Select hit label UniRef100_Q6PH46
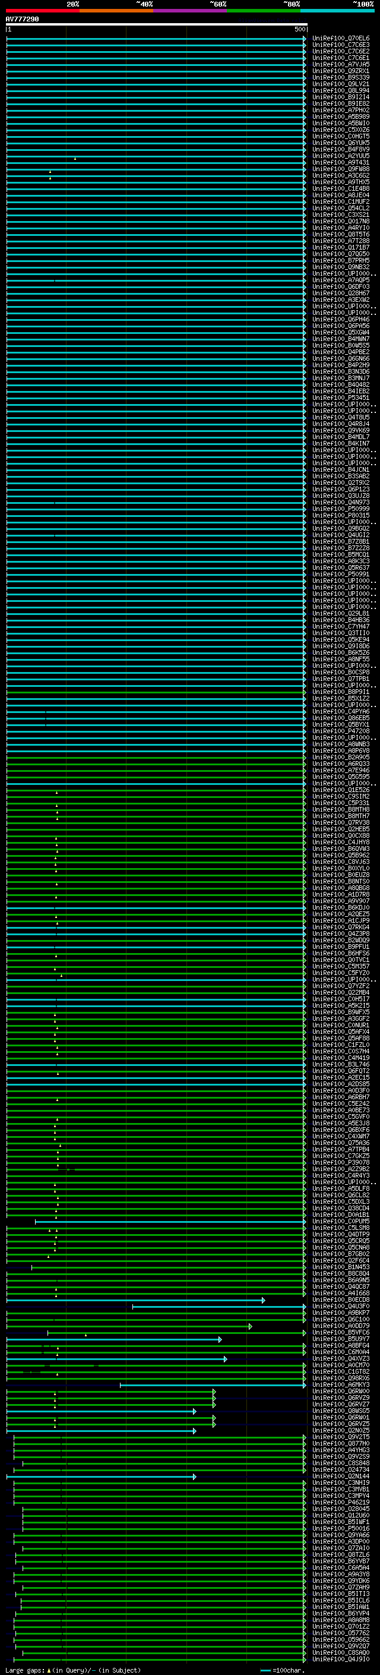This screenshot has height=1675, width=380. 341,319
